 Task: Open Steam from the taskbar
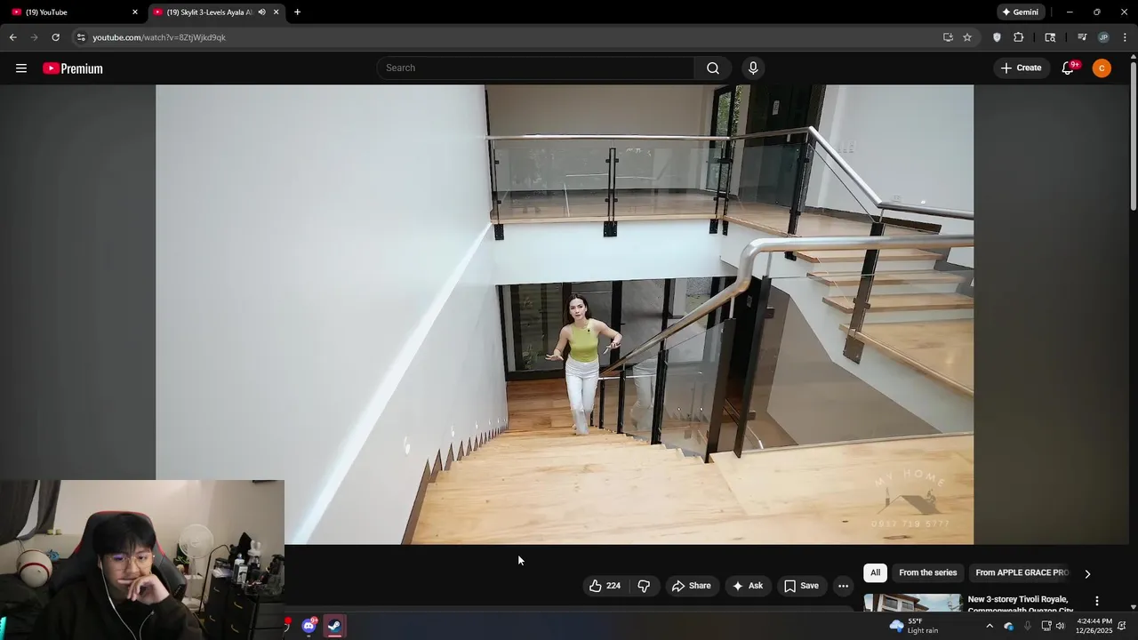coord(334,627)
